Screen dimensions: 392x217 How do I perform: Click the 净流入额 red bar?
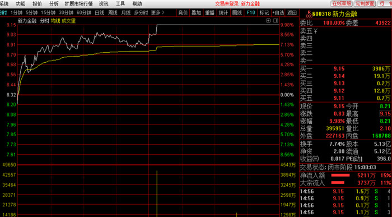[x=340, y=176]
